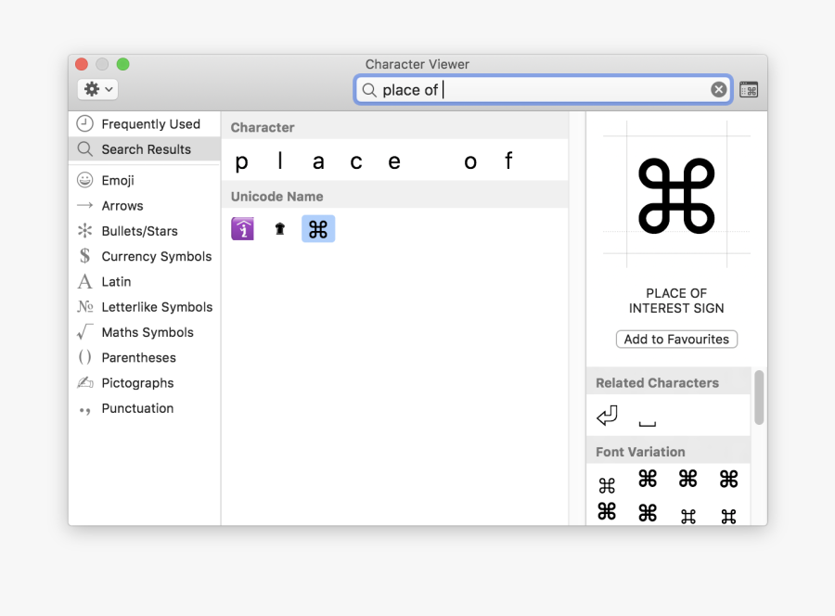Clear the search field with the X button
The height and width of the screenshot is (616, 835).
point(719,89)
